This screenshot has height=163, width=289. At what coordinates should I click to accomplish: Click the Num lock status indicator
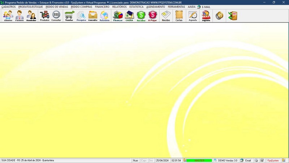click(x=135, y=160)
